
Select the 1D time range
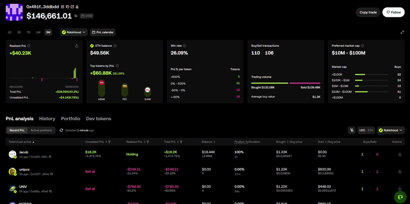pyautogui.click(x=10, y=32)
